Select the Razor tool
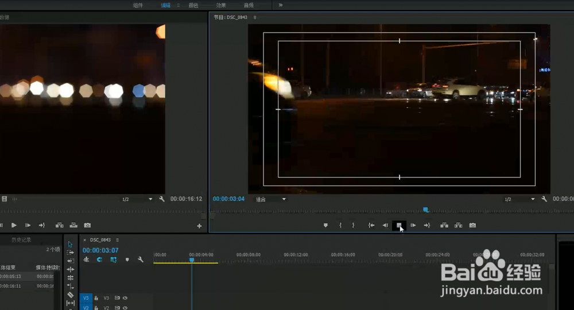The image size is (574, 310). click(x=70, y=294)
